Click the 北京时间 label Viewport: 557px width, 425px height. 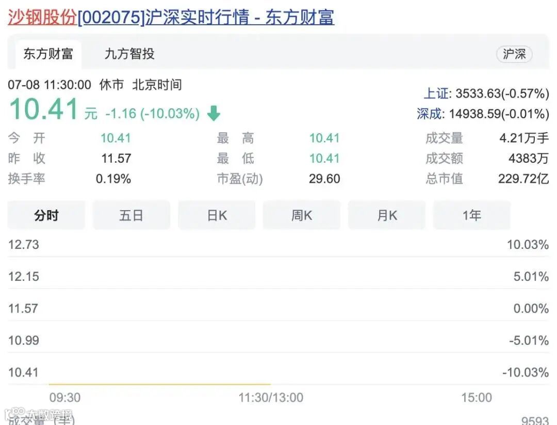click(157, 85)
